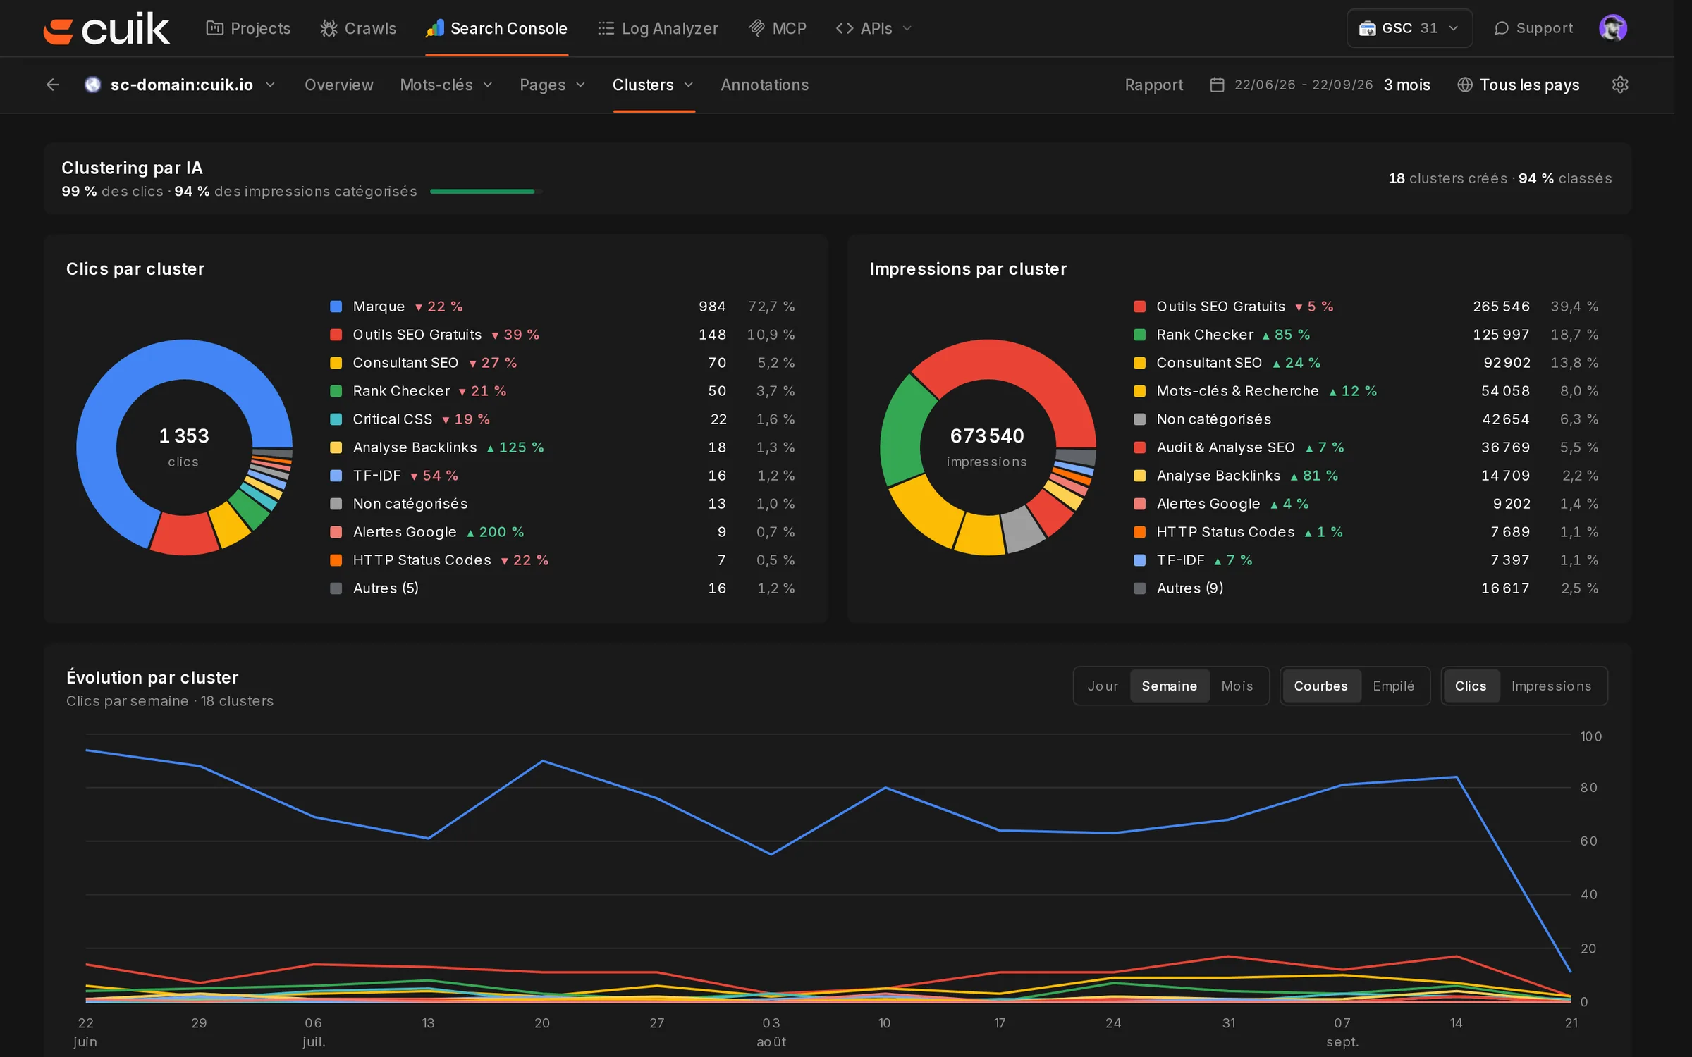The width and height of the screenshot is (1692, 1057).
Task: Click the Rapport button
Action: coord(1154,85)
